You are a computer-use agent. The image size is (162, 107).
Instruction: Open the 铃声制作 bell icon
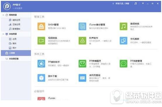82,41
